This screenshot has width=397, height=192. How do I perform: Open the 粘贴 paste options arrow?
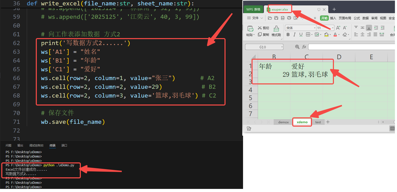tap(254, 35)
